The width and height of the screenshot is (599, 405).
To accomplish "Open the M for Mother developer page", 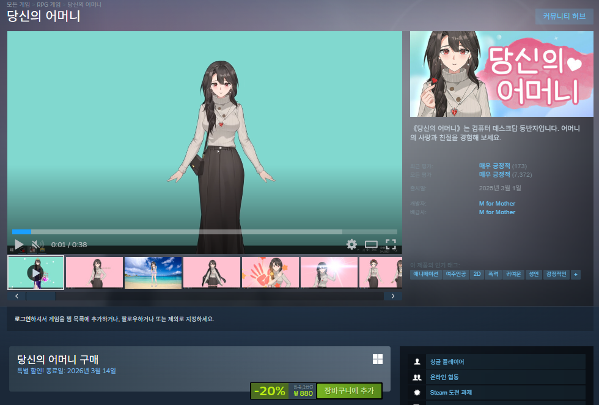I will (x=496, y=203).
